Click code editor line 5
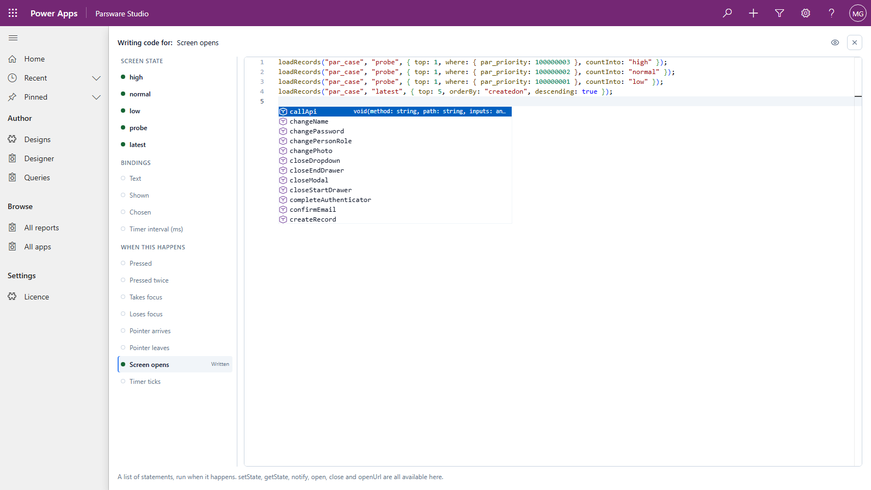Image resolution: width=871 pixels, height=490 pixels. (566, 101)
